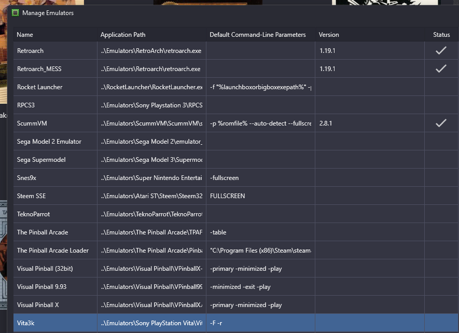Viewport: 459px width, 333px height.
Task: Click the ScummVM version 2.8.1 cell
Action: pyautogui.click(x=326, y=123)
